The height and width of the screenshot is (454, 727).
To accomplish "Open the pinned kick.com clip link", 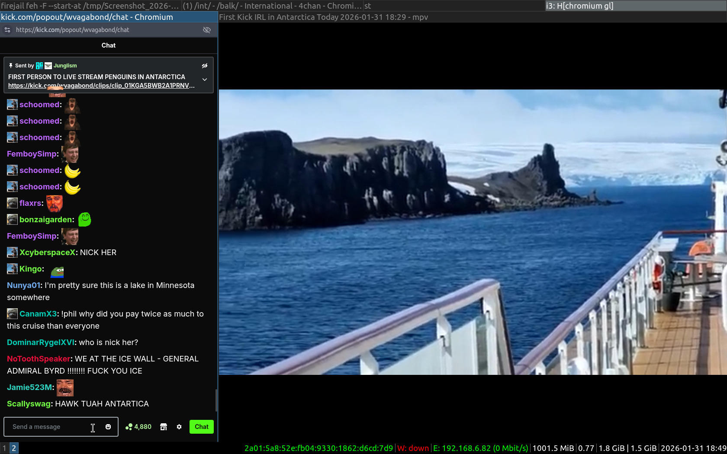I will coord(101,86).
